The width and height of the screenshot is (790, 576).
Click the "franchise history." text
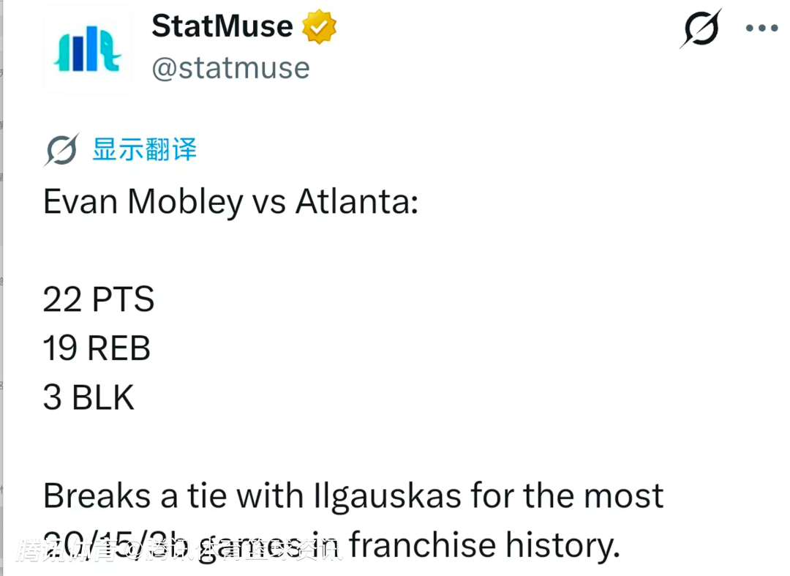pyautogui.click(x=484, y=545)
